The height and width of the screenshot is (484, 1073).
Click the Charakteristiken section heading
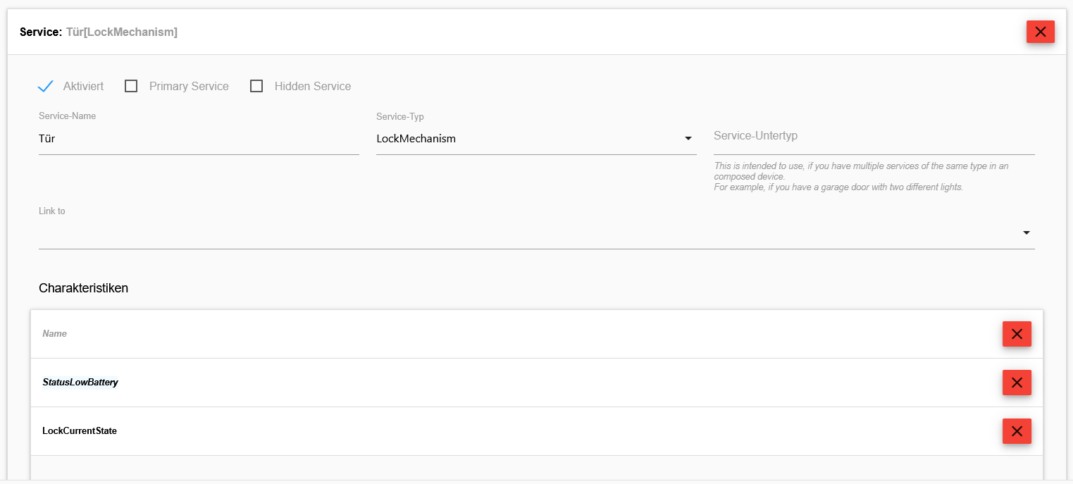click(83, 288)
